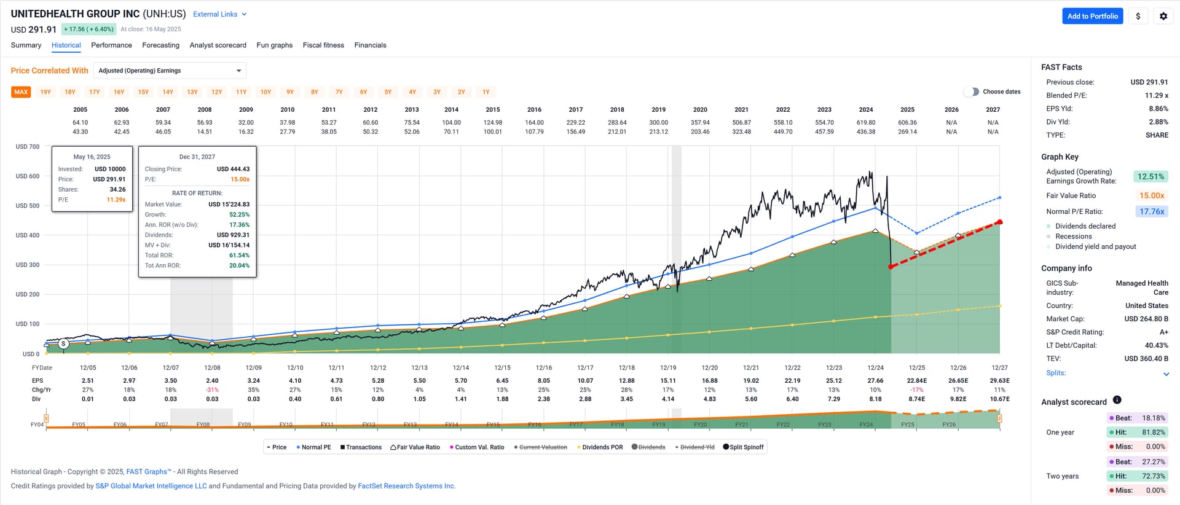This screenshot has height=505, width=1180.
Task: Toggle Dividends POR legend item
Action: (x=600, y=447)
